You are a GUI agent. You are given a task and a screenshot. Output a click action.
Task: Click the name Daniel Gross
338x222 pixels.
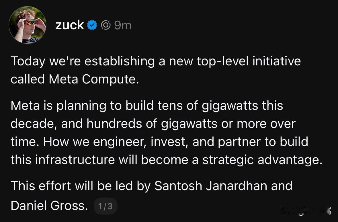(49, 206)
